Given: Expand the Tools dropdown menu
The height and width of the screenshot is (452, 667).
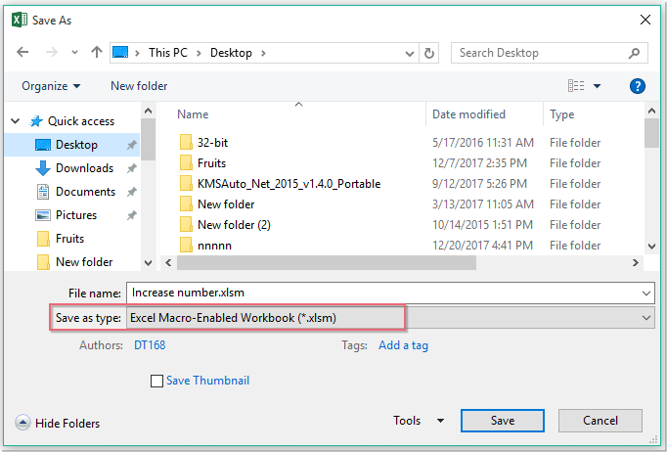Looking at the screenshot, I should pyautogui.click(x=418, y=421).
